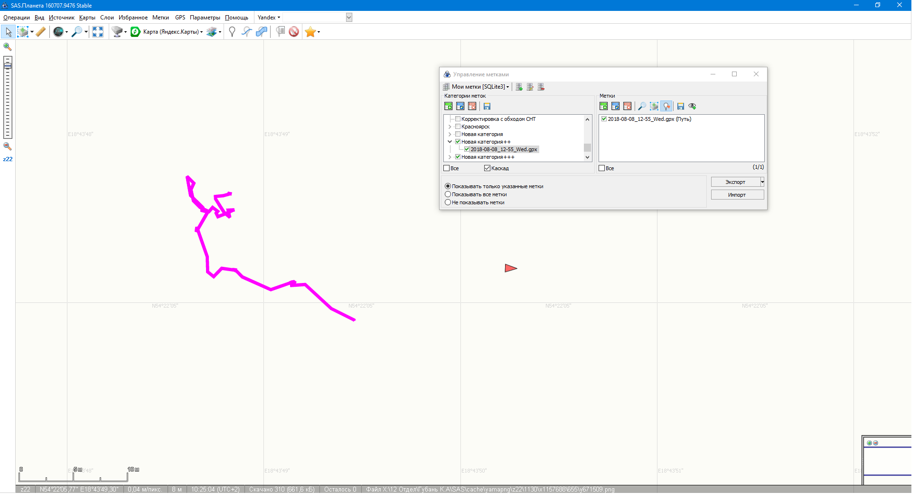Select the add placemark pin tool
This screenshot has width=919, height=501.
tap(232, 32)
